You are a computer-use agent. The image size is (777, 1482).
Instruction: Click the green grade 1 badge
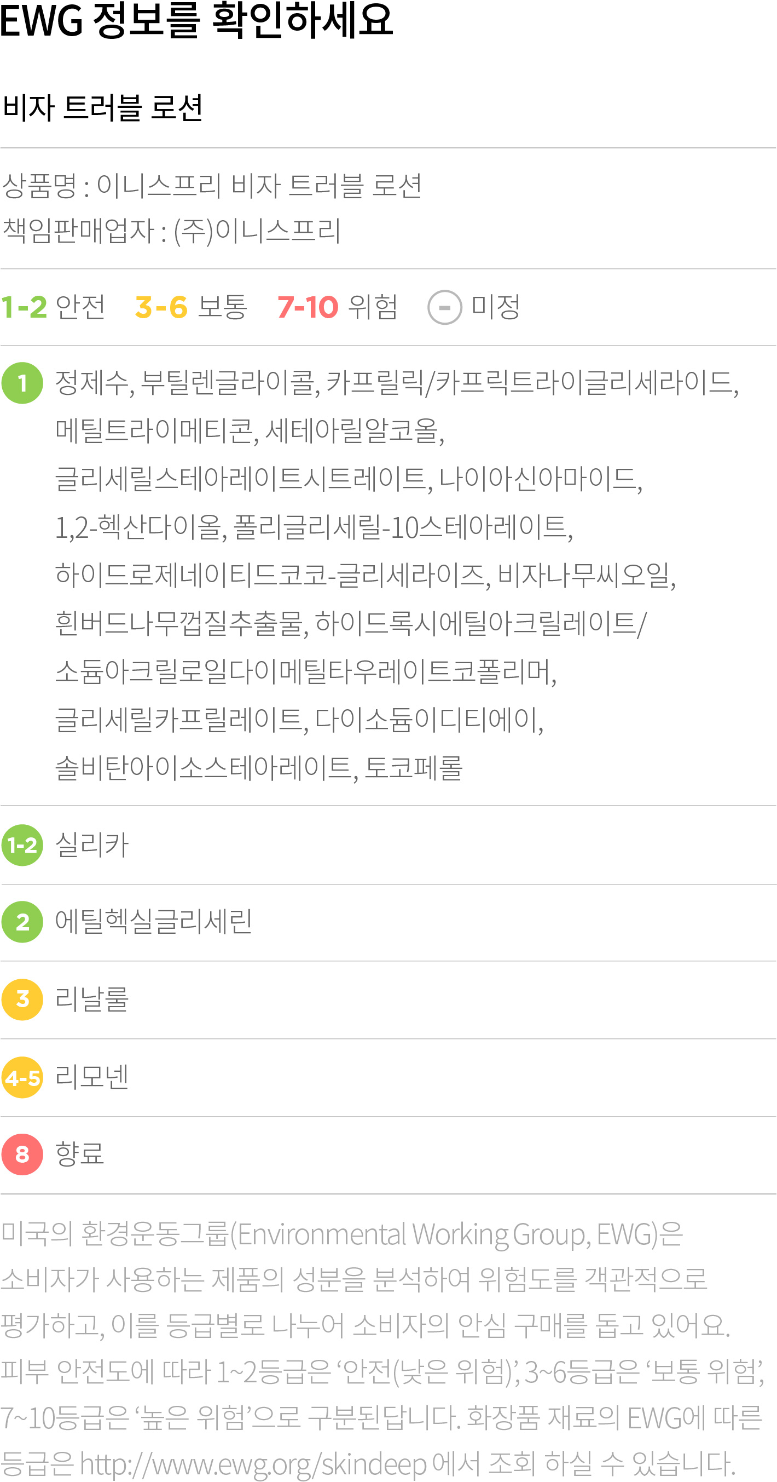tap(22, 383)
